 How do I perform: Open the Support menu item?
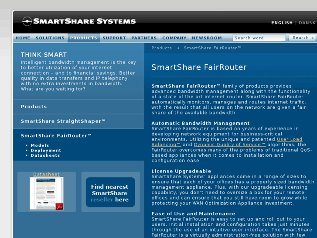114,38
